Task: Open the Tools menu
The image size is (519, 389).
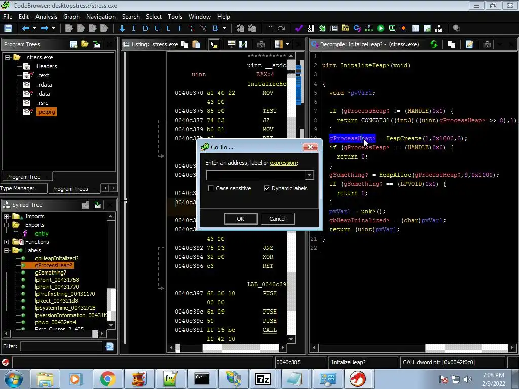Action: coord(175,17)
